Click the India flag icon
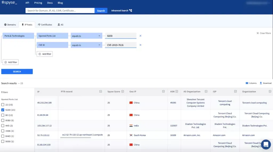Screen dimensions: 273x152 pos(131,126)
